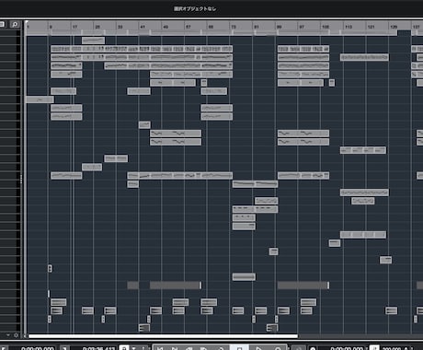Image resolution: width=423 pixels, height=350 pixels.
Task: Click the info line text 選択オブジェクトなし
Action: (195, 9)
